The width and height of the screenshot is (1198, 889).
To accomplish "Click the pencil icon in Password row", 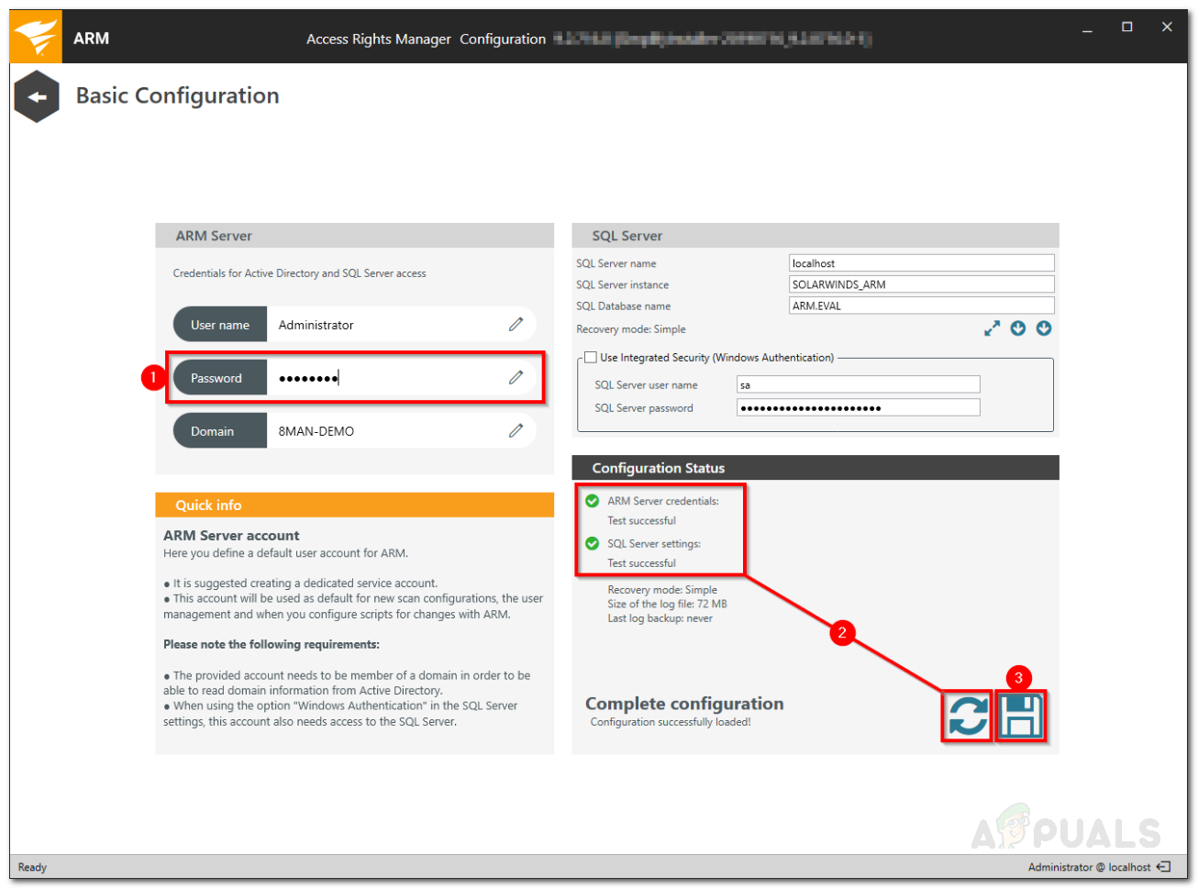I will tap(516, 377).
